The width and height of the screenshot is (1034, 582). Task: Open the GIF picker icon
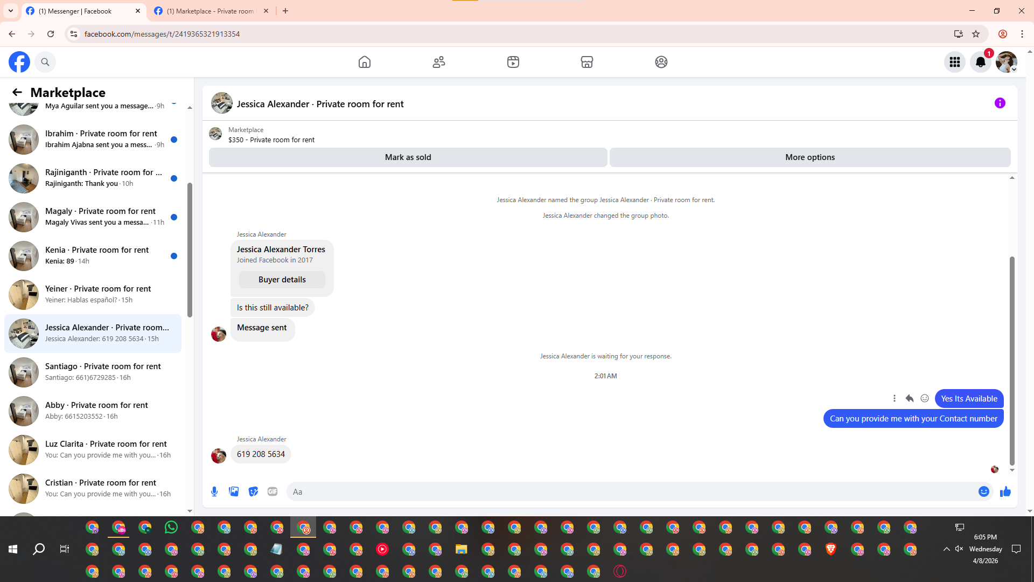273,491
